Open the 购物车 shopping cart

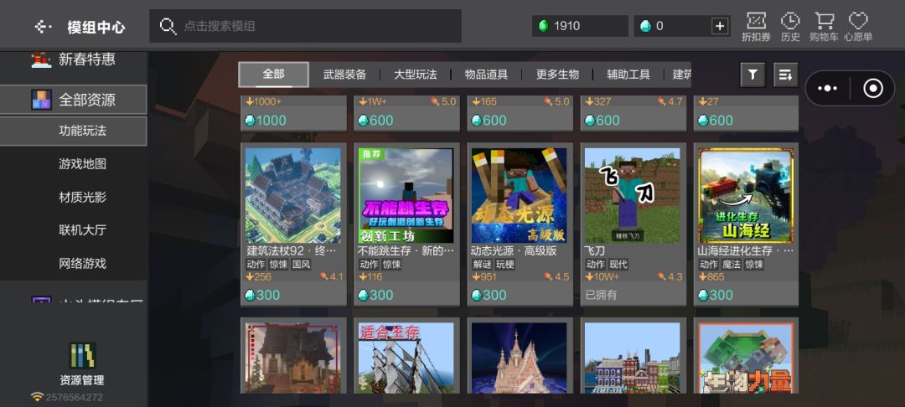[x=824, y=27]
